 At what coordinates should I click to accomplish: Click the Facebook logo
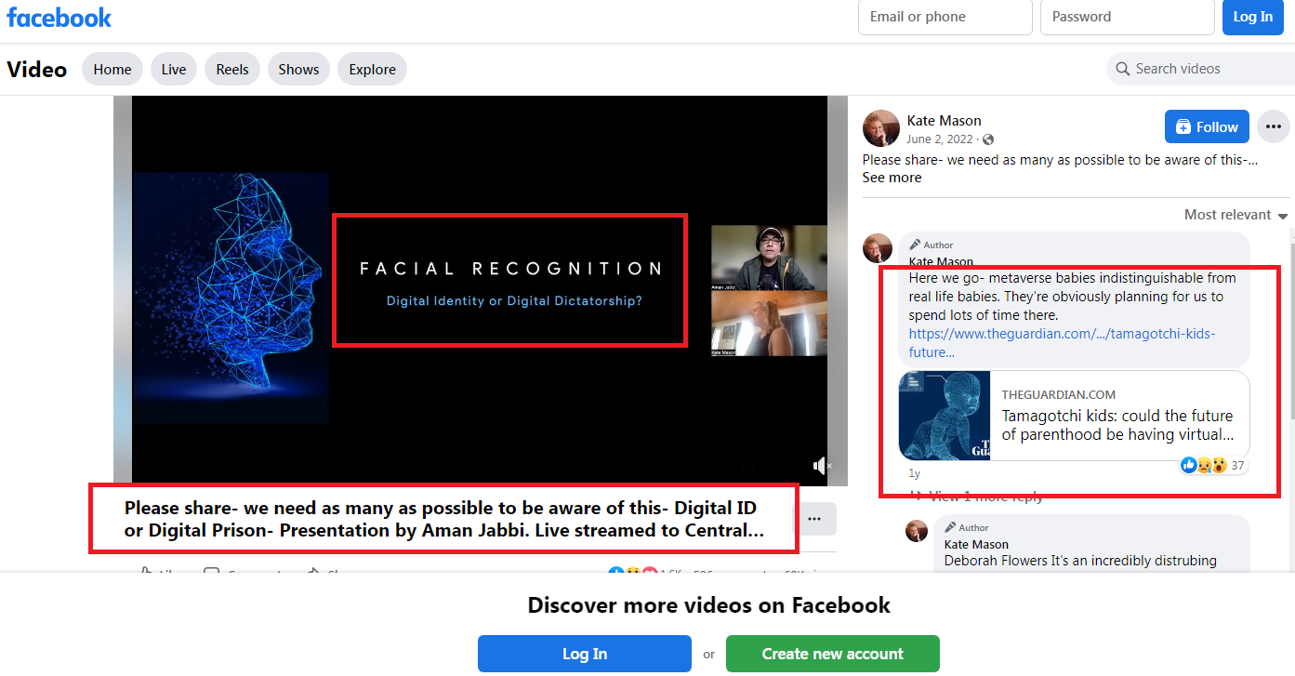pyautogui.click(x=59, y=18)
